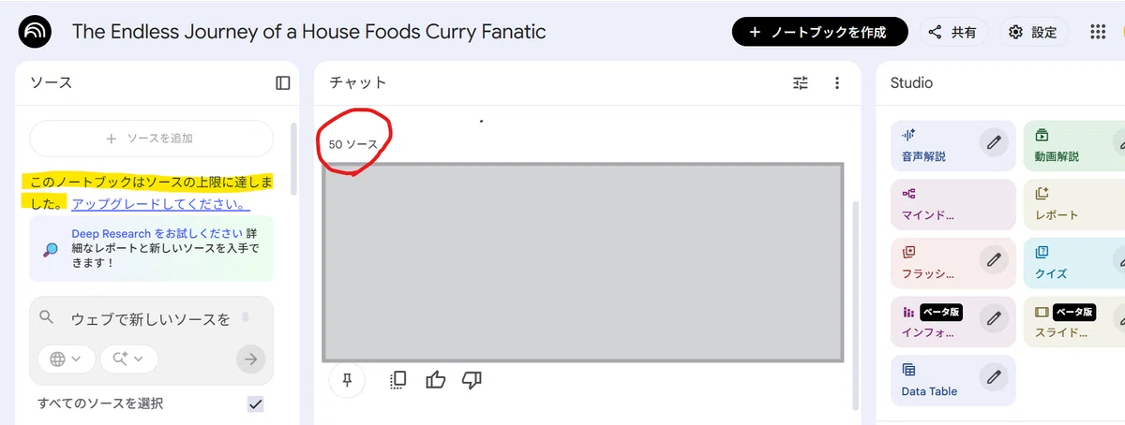1125x425 pixels.
Task: Click ノートブックを作成 button
Action: click(x=819, y=32)
